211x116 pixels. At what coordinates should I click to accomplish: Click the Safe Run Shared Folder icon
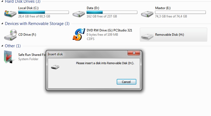(8, 57)
